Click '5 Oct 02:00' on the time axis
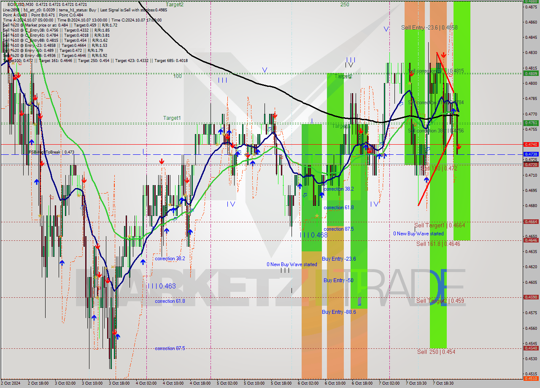Image resolution: width=540 pixels, height=388 pixels. (x=227, y=383)
